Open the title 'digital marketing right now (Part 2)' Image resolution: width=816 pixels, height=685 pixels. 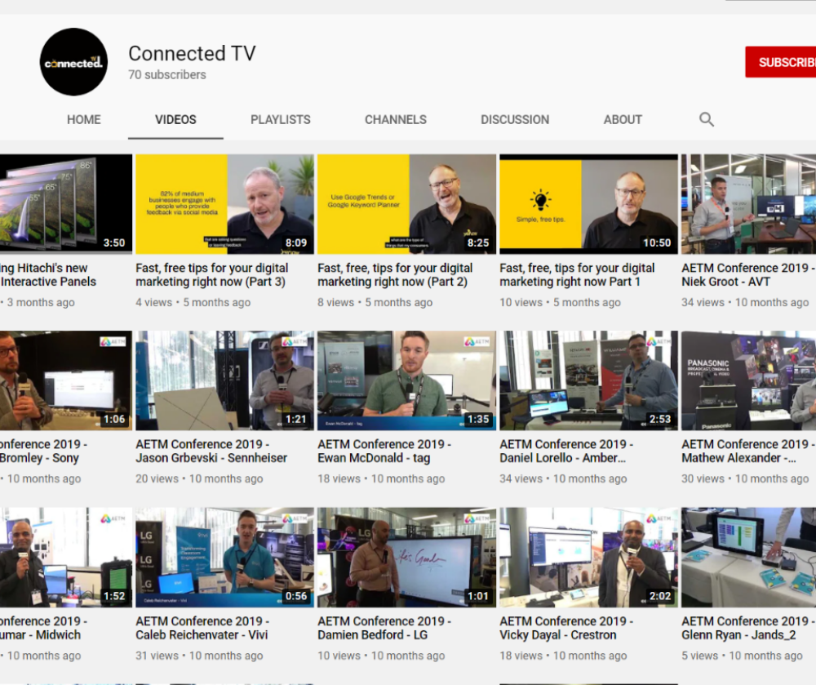pos(395,275)
